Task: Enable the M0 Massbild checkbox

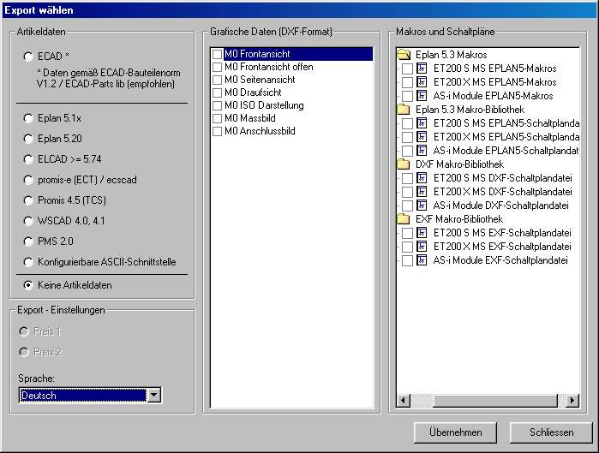Action: coord(217,118)
